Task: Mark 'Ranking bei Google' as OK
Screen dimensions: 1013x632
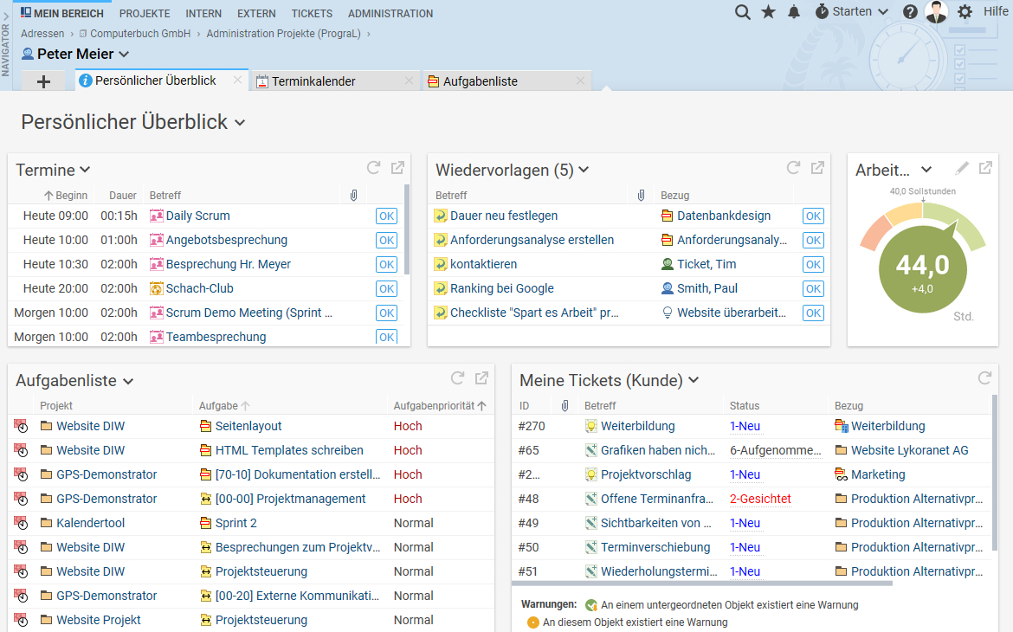Action: (812, 289)
